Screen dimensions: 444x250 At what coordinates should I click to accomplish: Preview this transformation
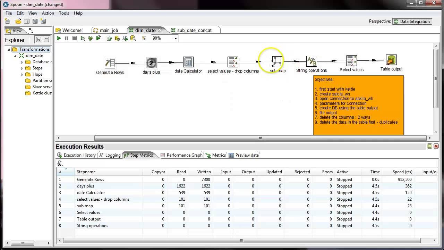tap(83, 38)
